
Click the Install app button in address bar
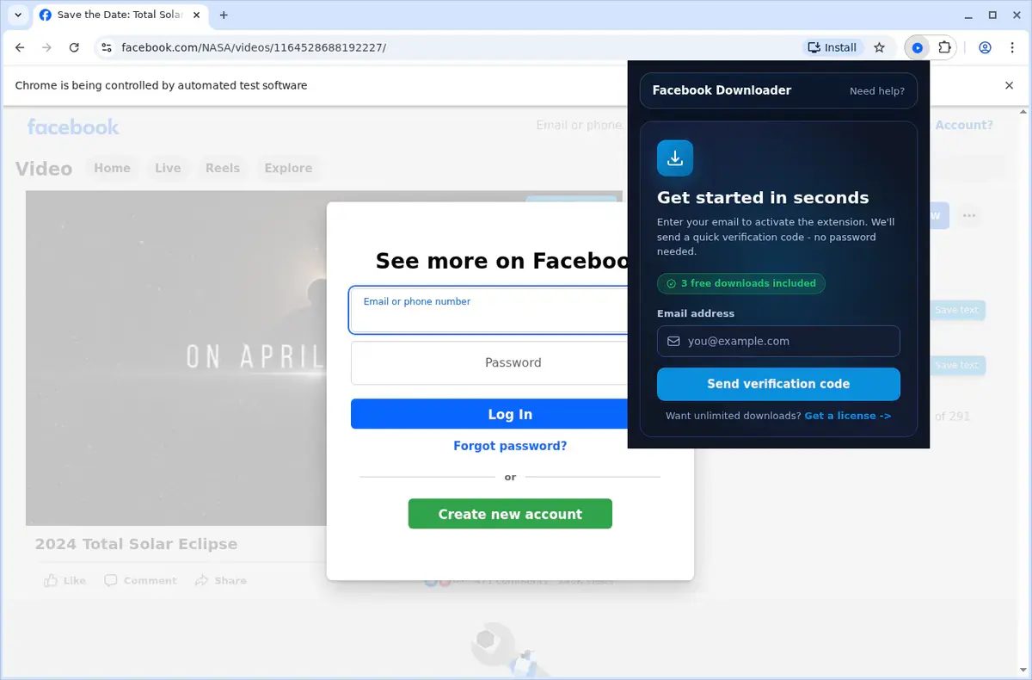832,47
